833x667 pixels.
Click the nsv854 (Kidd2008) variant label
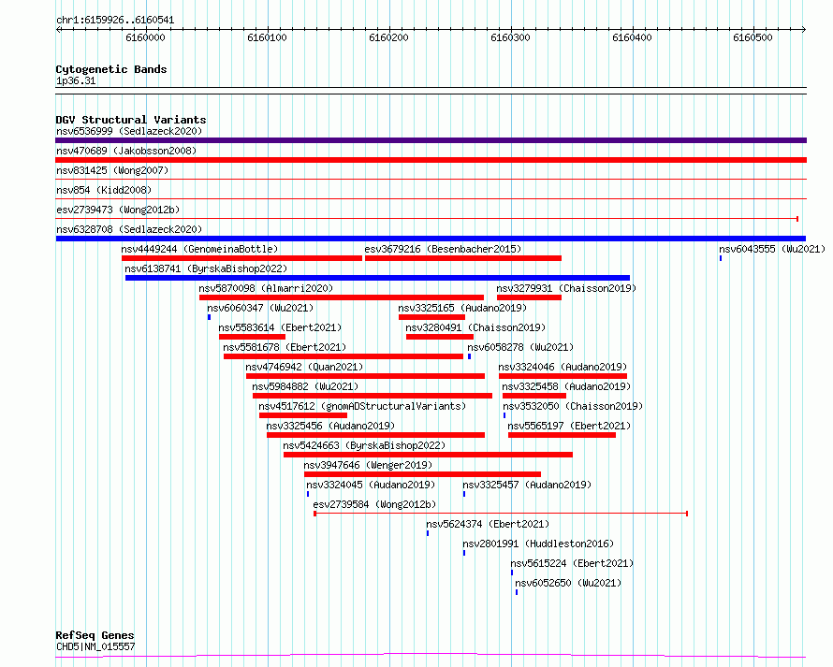point(104,190)
